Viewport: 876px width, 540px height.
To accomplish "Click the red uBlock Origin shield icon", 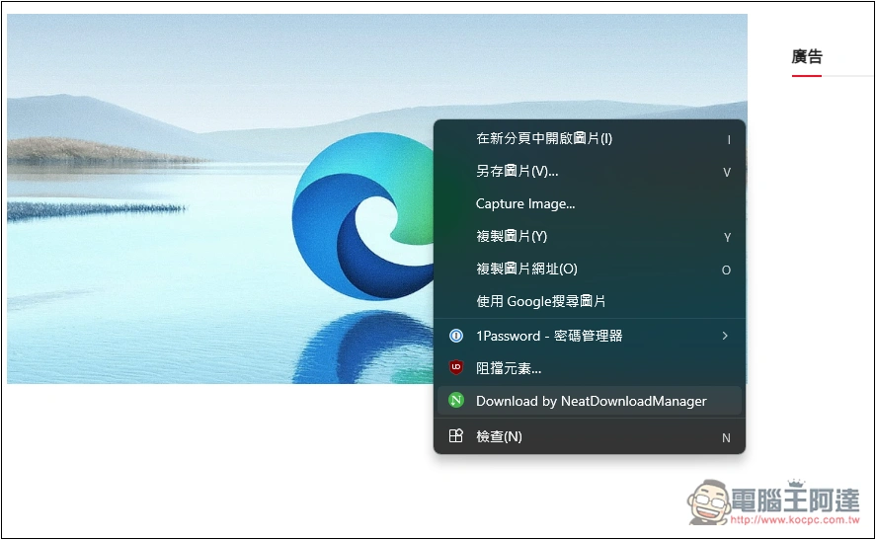I will coord(456,367).
